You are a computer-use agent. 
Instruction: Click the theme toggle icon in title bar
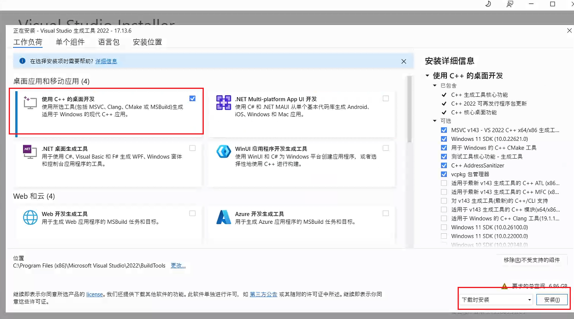click(488, 4)
